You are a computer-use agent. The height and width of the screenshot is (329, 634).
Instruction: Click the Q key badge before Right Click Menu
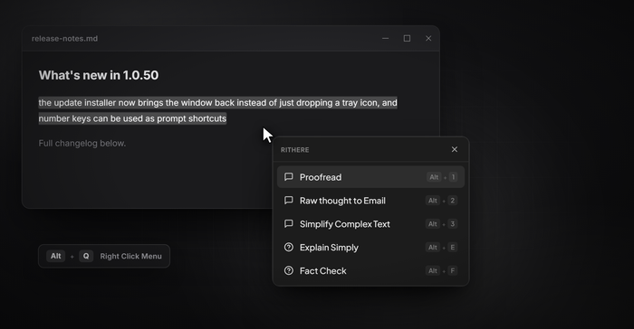(86, 256)
